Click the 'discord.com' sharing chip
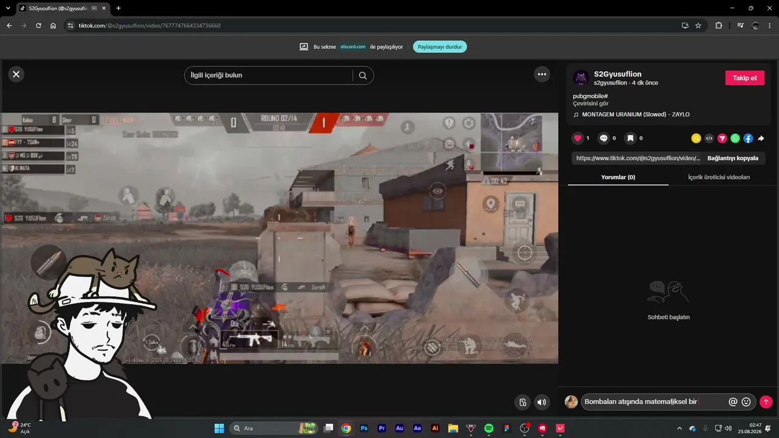Viewport: 779px width, 438px height. tap(353, 47)
